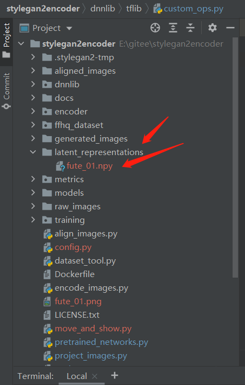The width and height of the screenshot is (245, 385).
Task: Click the Expand All icon in Project toolbar
Action: coord(173,28)
